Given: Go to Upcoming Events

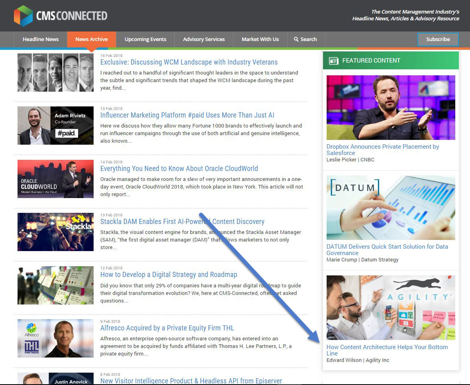Looking at the screenshot, I should coord(145,39).
